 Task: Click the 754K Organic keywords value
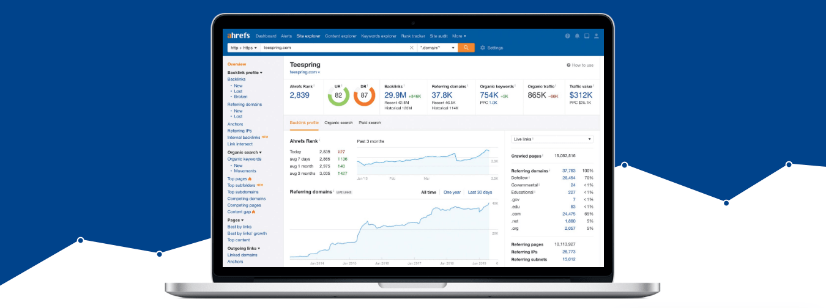click(x=489, y=95)
